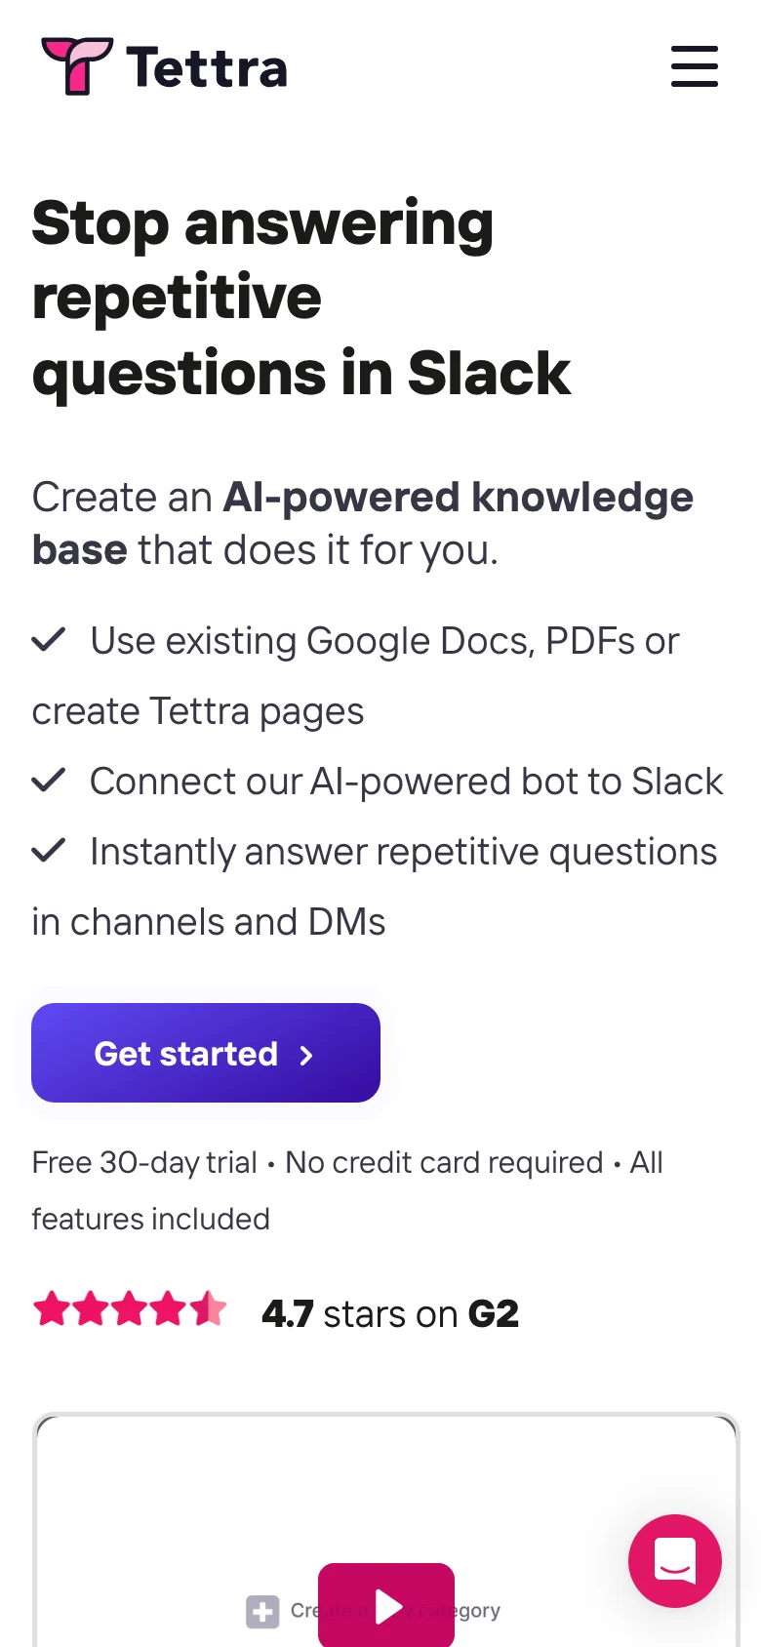This screenshot has width=761, height=1647.
Task: Click the 4.7 rating number
Action: tap(287, 1314)
